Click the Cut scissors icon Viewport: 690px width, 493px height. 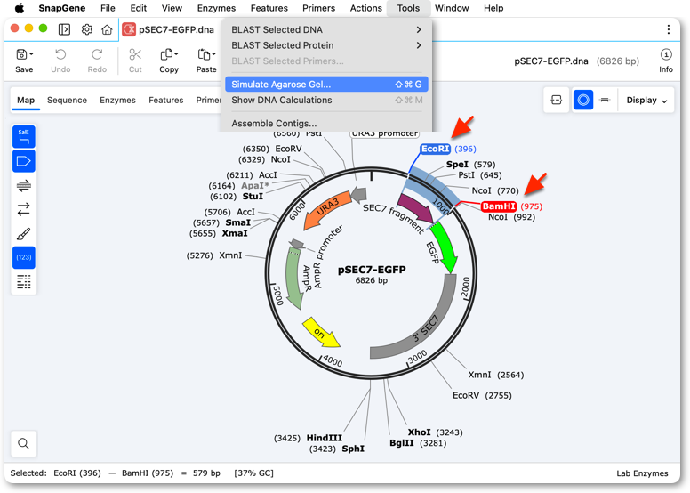coord(135,54)
